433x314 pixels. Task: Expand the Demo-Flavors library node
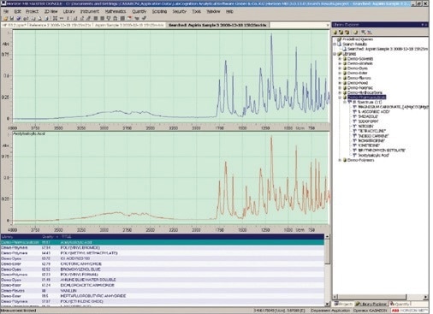point(340,78)
